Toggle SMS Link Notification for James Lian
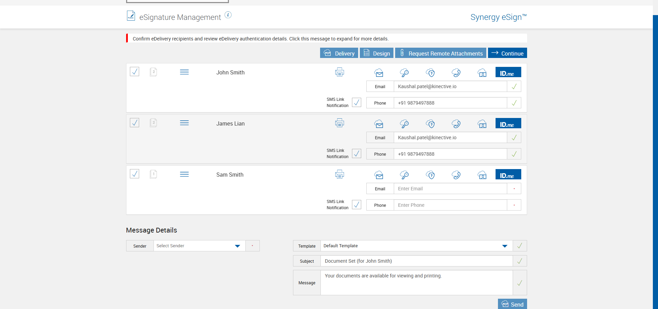 [x=356, y=154]
